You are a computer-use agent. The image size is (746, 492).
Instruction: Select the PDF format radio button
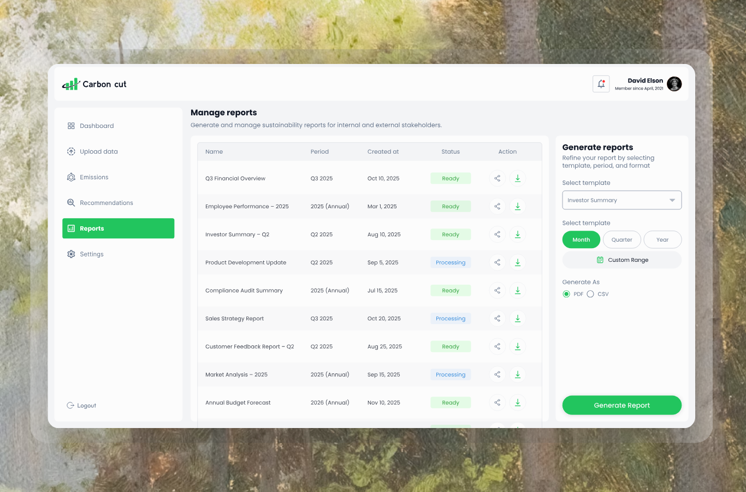pyautogui.click(x=566, y=294)
